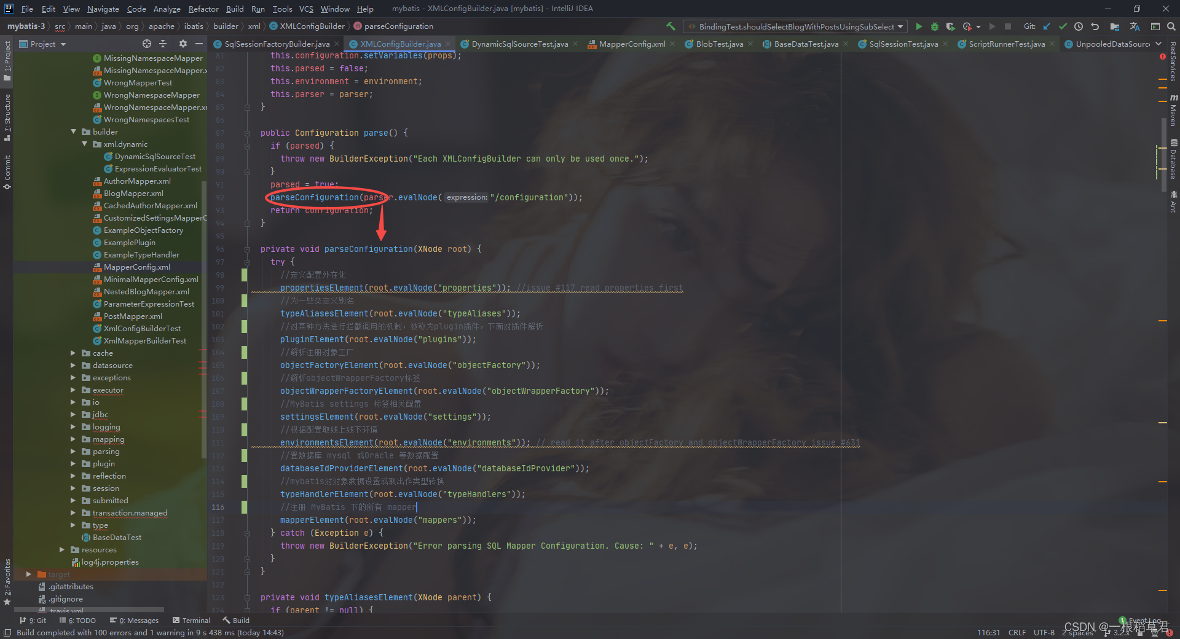This screenshot has height=639, width=1180.
Task: Open Project panel settings gear
Action: tap(183, 44)
